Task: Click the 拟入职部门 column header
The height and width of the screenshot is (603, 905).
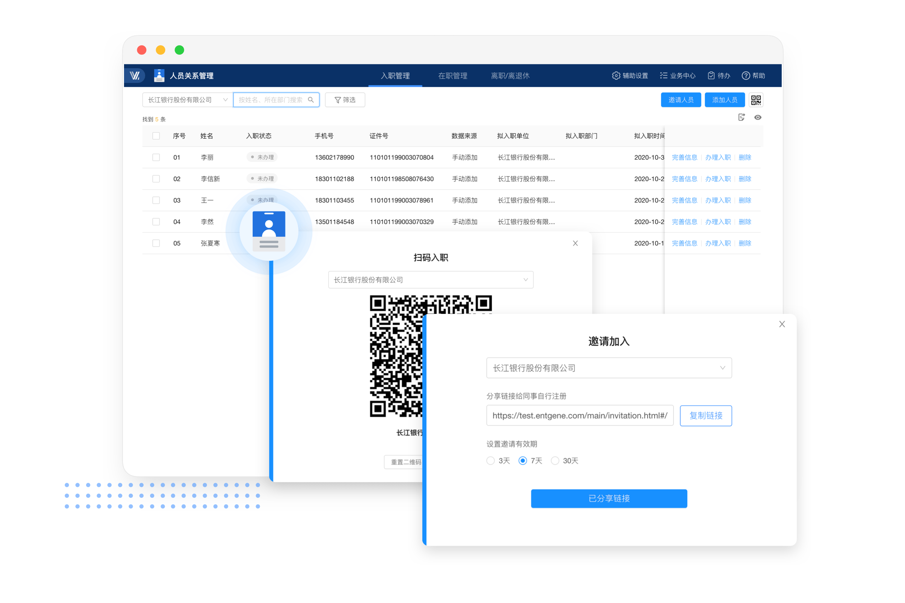Action: [581, 136]
